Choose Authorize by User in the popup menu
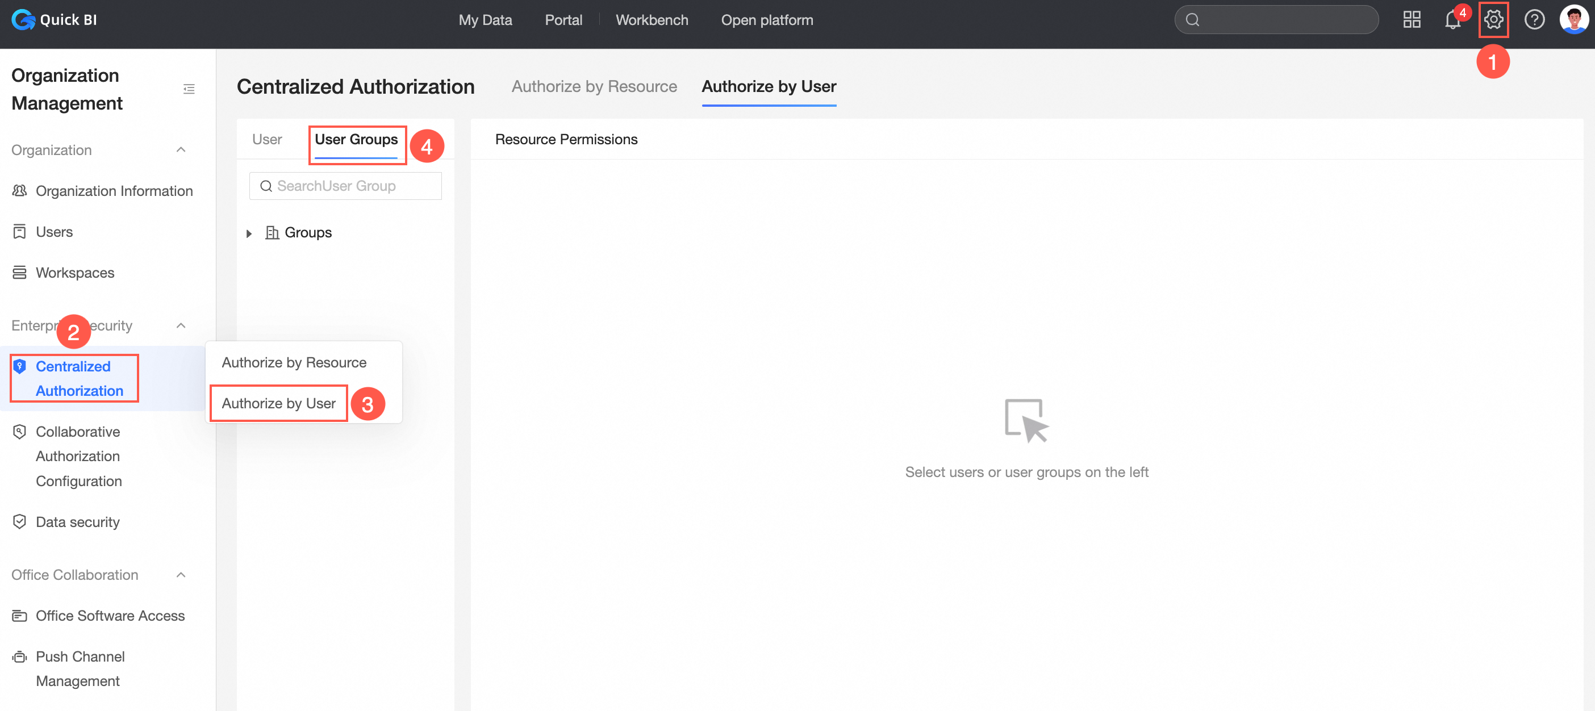 pos(279,403)
